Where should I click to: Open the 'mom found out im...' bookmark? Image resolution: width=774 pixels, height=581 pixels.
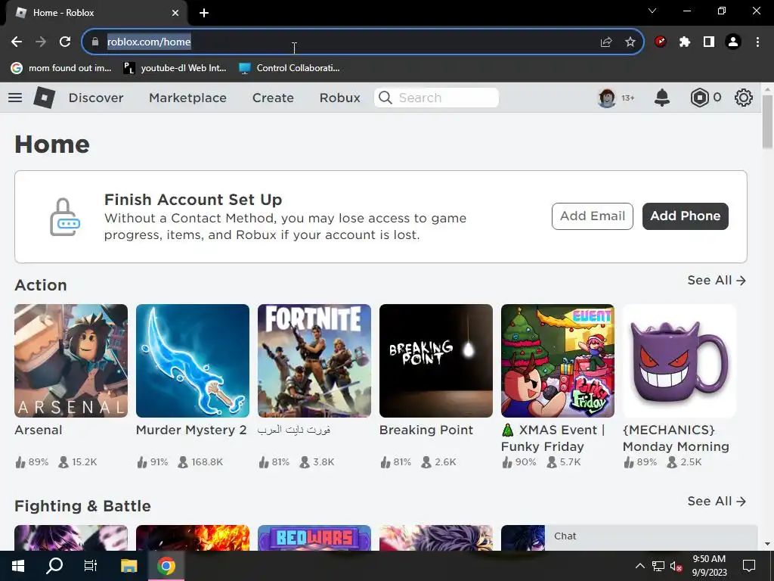pyautogui.click(x=61, y=68)
